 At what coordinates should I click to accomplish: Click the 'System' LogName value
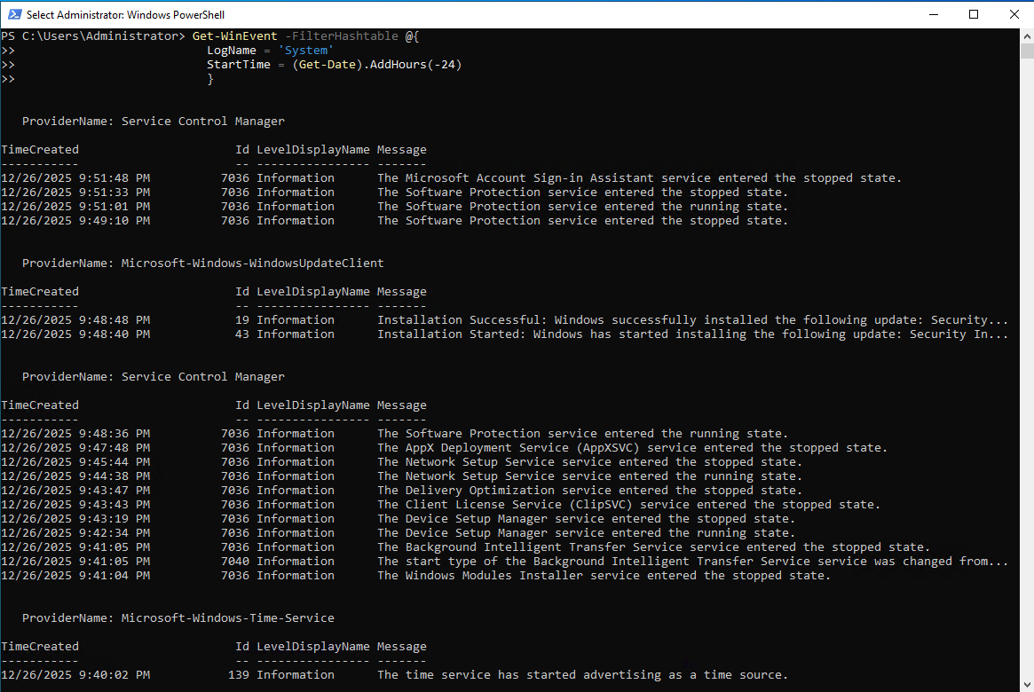tap(305, 51)
